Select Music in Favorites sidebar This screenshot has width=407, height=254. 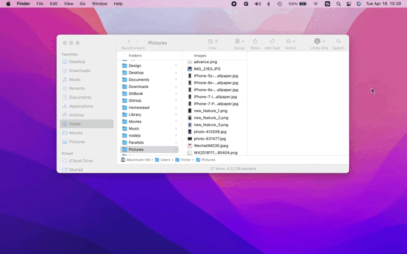coord(86,79)
